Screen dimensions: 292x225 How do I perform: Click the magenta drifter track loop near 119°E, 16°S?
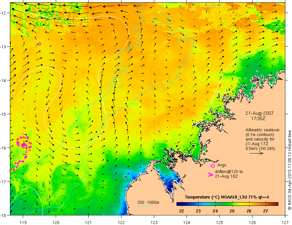24,144
